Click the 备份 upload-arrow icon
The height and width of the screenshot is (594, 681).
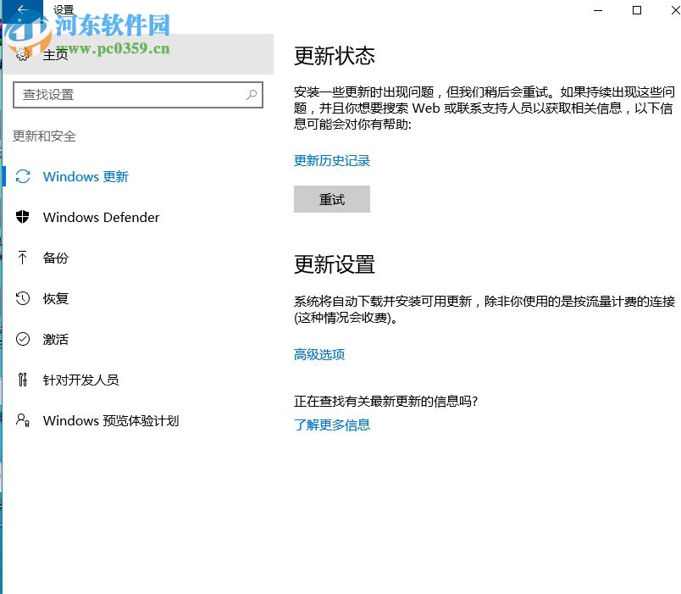point(24,258)
